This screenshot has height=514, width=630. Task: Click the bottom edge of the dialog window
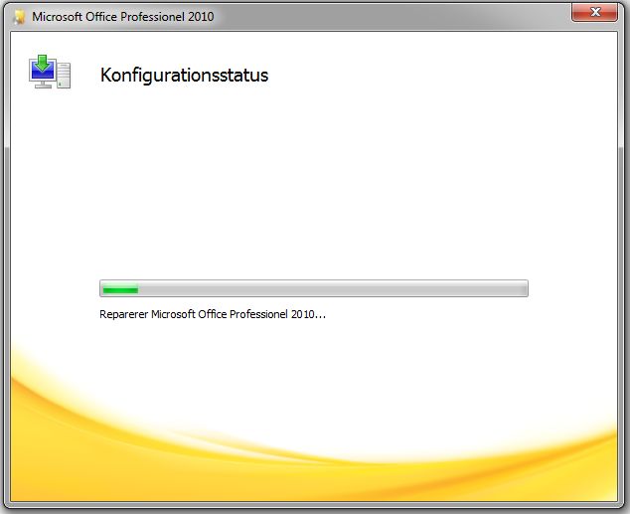coord(314,510)
